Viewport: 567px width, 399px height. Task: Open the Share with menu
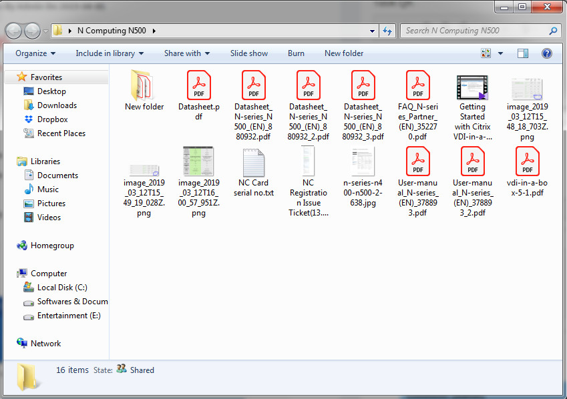click(x=186, y=53)
